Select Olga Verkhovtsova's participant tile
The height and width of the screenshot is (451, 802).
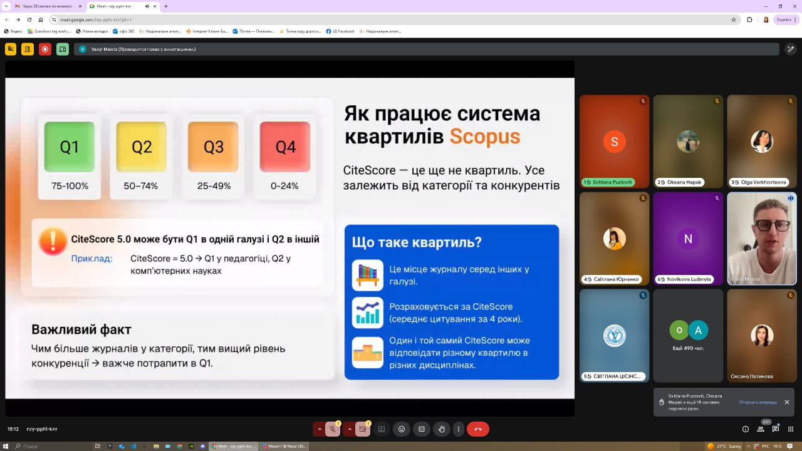click(762, 142)
